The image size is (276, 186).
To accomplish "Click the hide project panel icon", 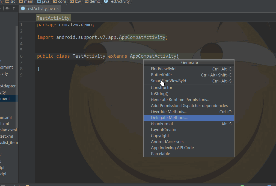I will click(x=15, y=8).
